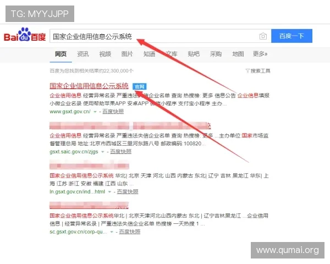This screenshot has width=330, height=264.
Task: Click the Baidu logo
Action: (x=25, y=35)
